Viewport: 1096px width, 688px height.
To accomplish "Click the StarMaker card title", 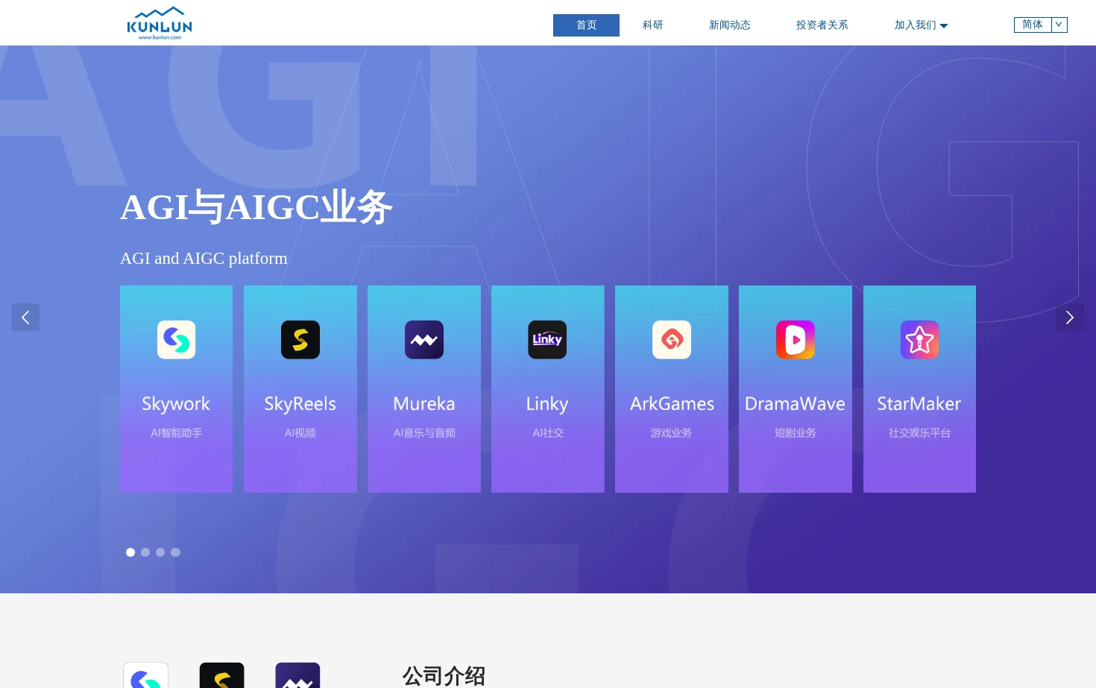I will (919, 404).
